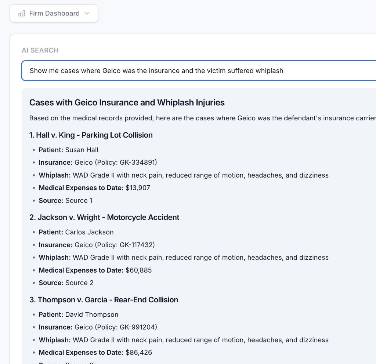Expand the Firm Dashboard selector chevron

pyautogui.click(x=87, y=13)
